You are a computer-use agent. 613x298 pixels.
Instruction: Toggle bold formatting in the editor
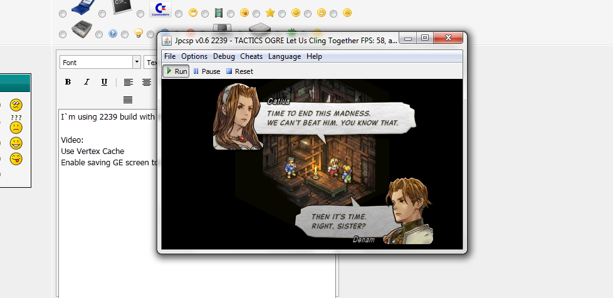click(68, 82)
